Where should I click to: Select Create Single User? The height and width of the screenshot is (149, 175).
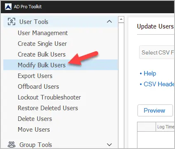click(42, 44)
